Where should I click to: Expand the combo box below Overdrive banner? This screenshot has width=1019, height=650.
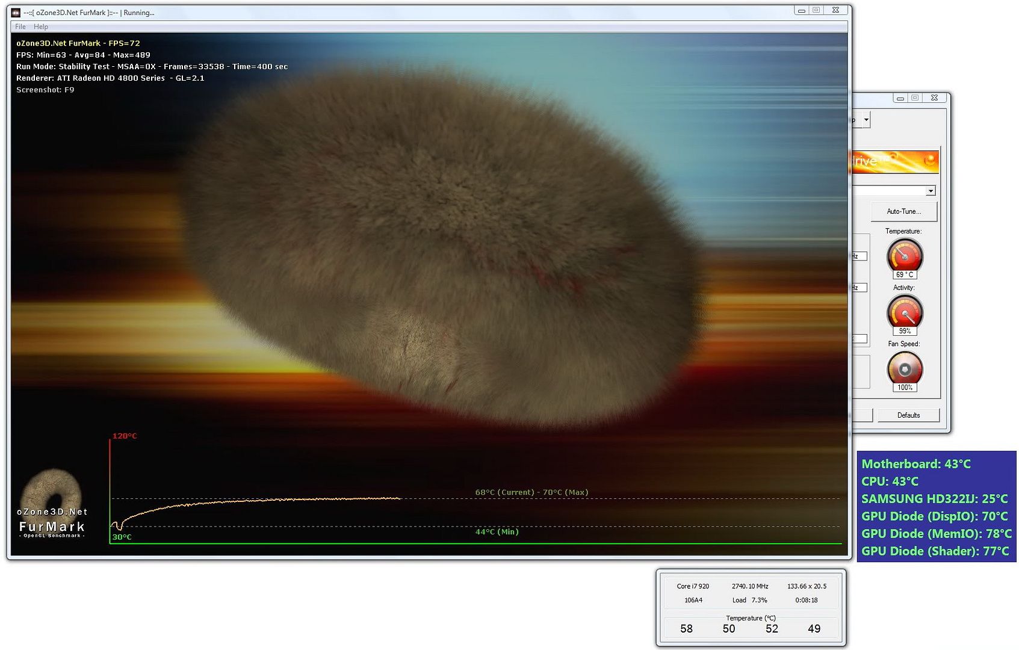coord(931,191)
